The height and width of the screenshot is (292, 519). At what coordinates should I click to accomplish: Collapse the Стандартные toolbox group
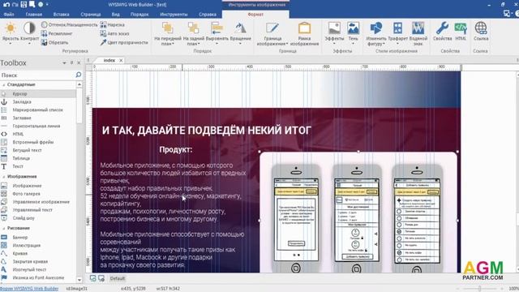(3, 84)
